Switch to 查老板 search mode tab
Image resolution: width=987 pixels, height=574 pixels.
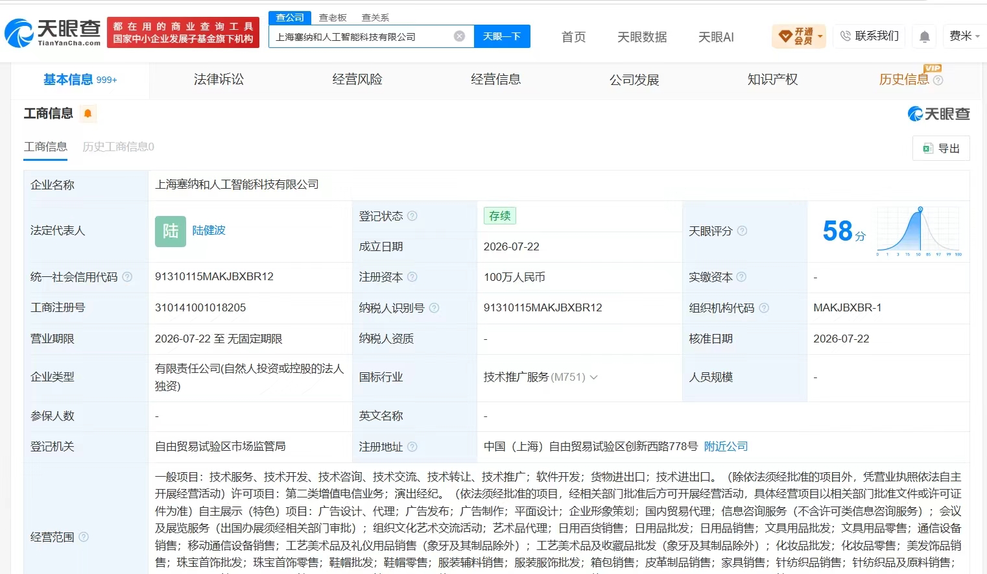pos(333,18)
